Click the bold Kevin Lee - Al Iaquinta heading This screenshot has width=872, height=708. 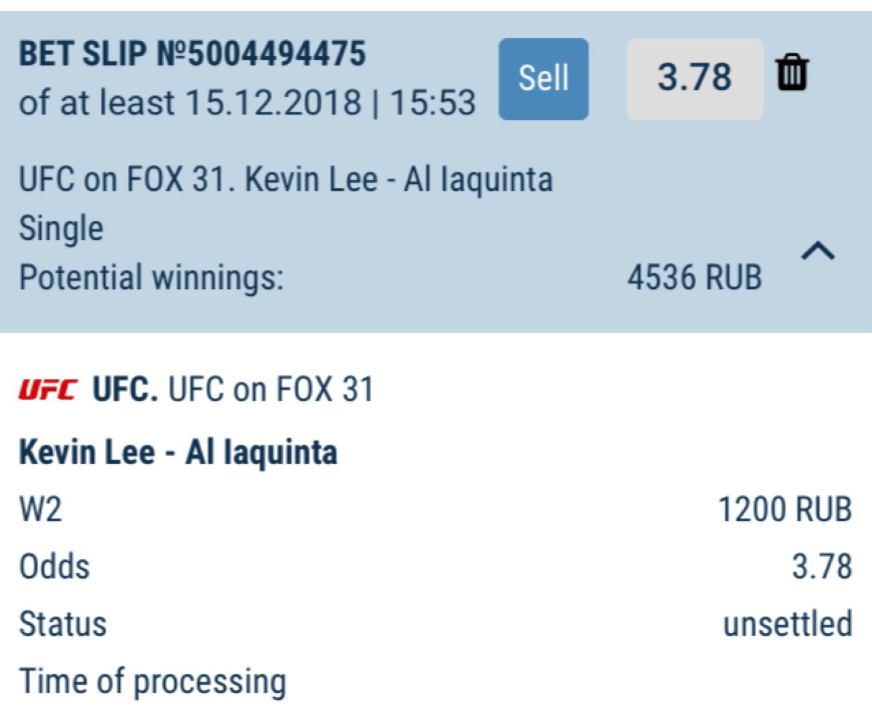click(178, 452)
